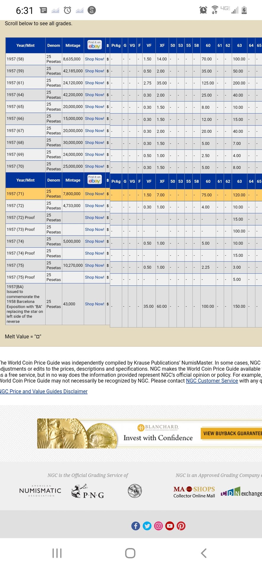
Task: Open the YouTube social icon
Action: 170,526
